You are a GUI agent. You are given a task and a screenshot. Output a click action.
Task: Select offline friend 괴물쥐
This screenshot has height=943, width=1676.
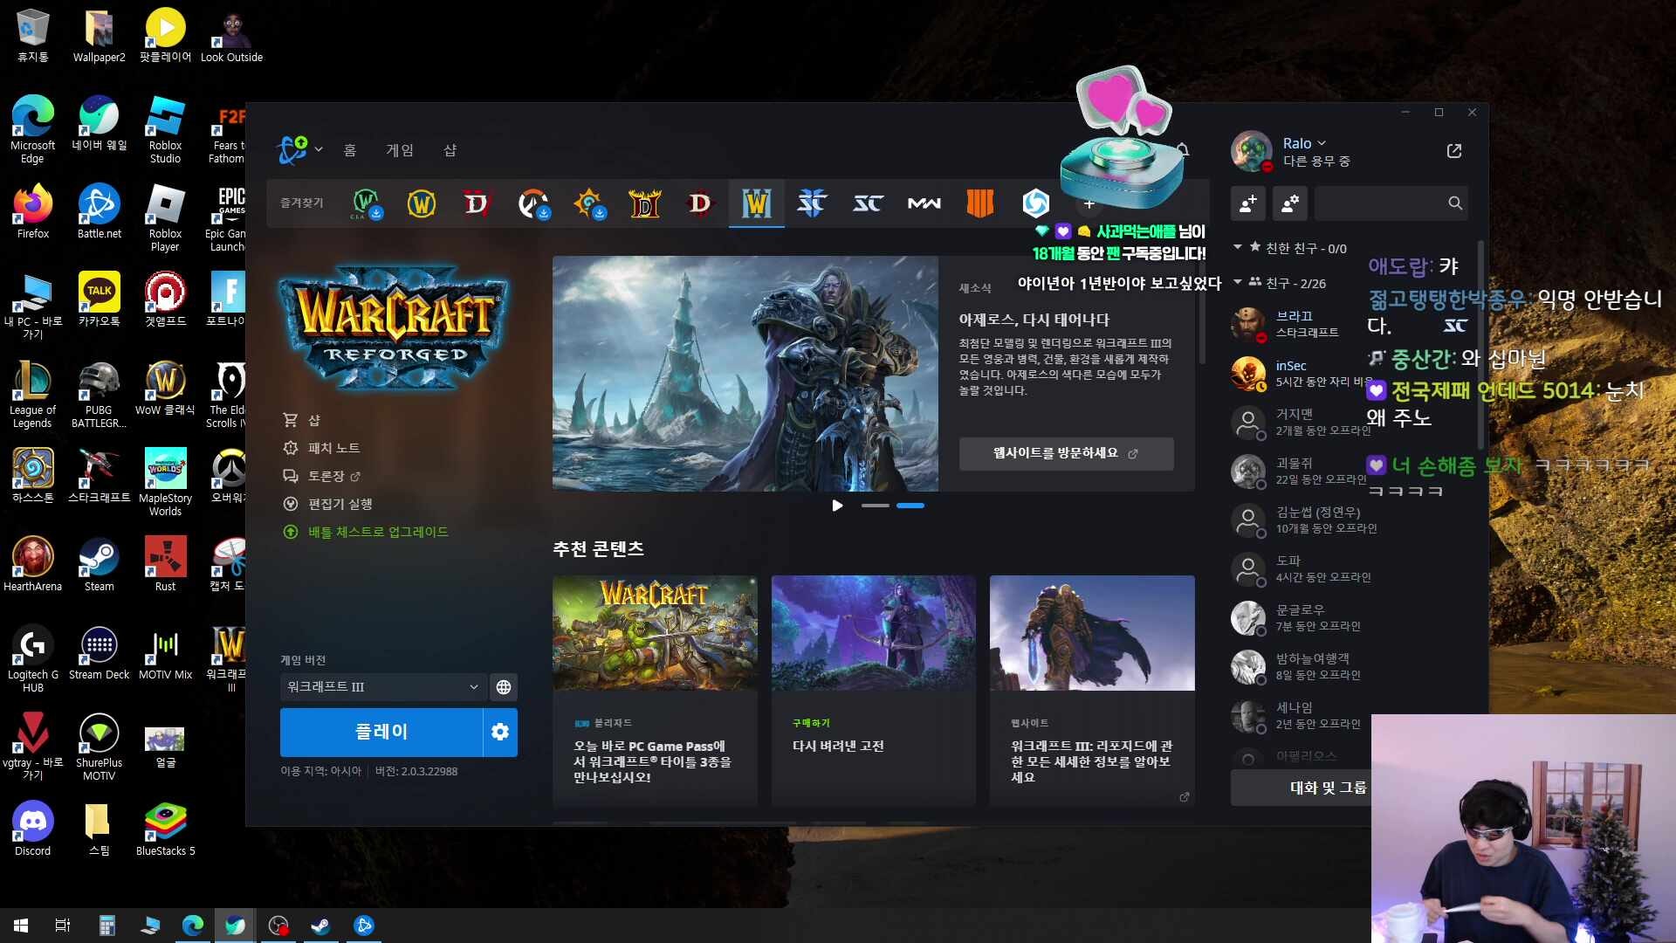point(1299,471)
